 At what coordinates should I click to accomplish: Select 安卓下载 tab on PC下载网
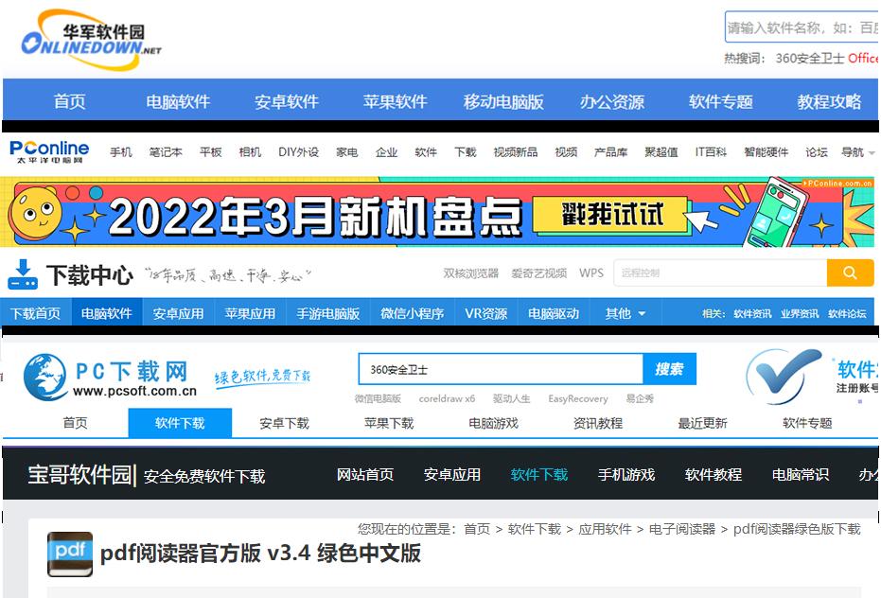pyautogui.click(x=284, y=423)
